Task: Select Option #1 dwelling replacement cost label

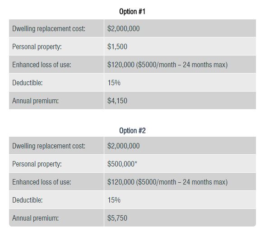Action: 49,29
